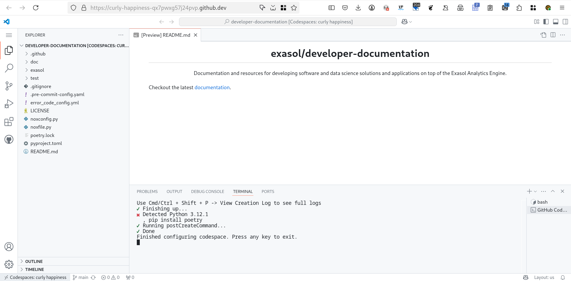Collapse the DEVELOPER-DOCUMENTATION root folder

point(74,46)
